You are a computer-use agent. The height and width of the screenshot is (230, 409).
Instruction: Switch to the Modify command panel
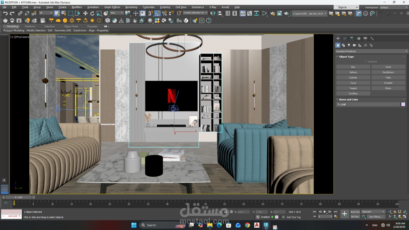coord(345,38)
